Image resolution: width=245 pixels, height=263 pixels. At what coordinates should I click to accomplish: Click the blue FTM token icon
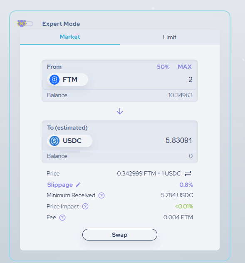pyautogui.click(x=54, y=80)
